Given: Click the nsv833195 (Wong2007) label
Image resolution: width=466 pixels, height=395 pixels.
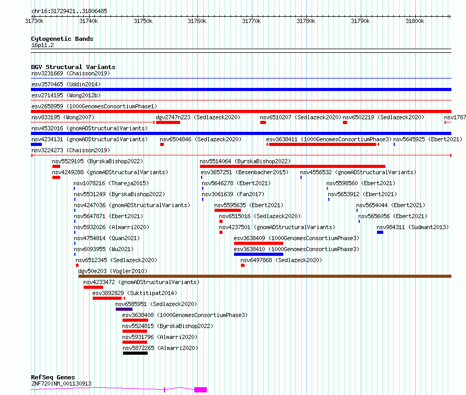Looking at the screenshot, I should click(x=63, y=117).
